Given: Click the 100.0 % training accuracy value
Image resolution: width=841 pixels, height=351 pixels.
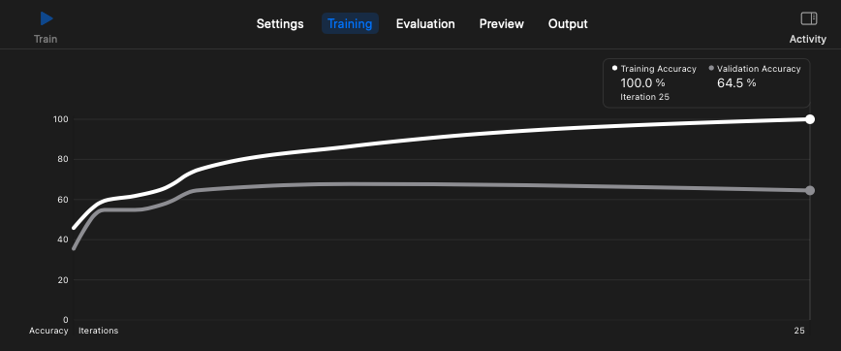Looking at the screenshot, I should tap(642, 82).
